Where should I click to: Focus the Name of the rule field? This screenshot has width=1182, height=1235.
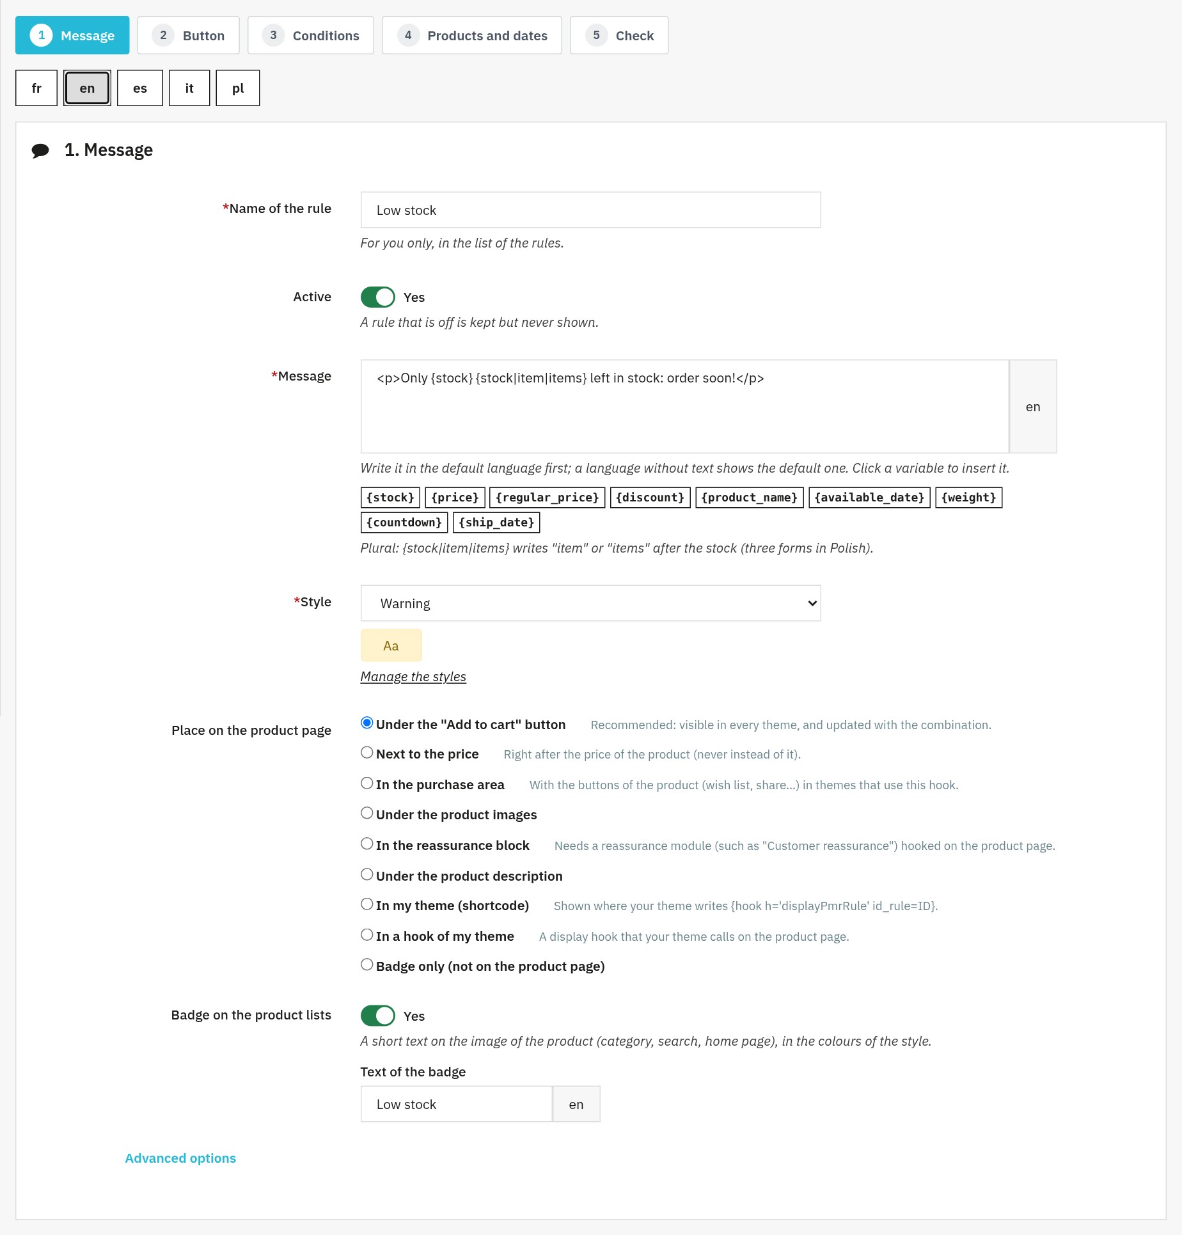click(x=590, y=210)
